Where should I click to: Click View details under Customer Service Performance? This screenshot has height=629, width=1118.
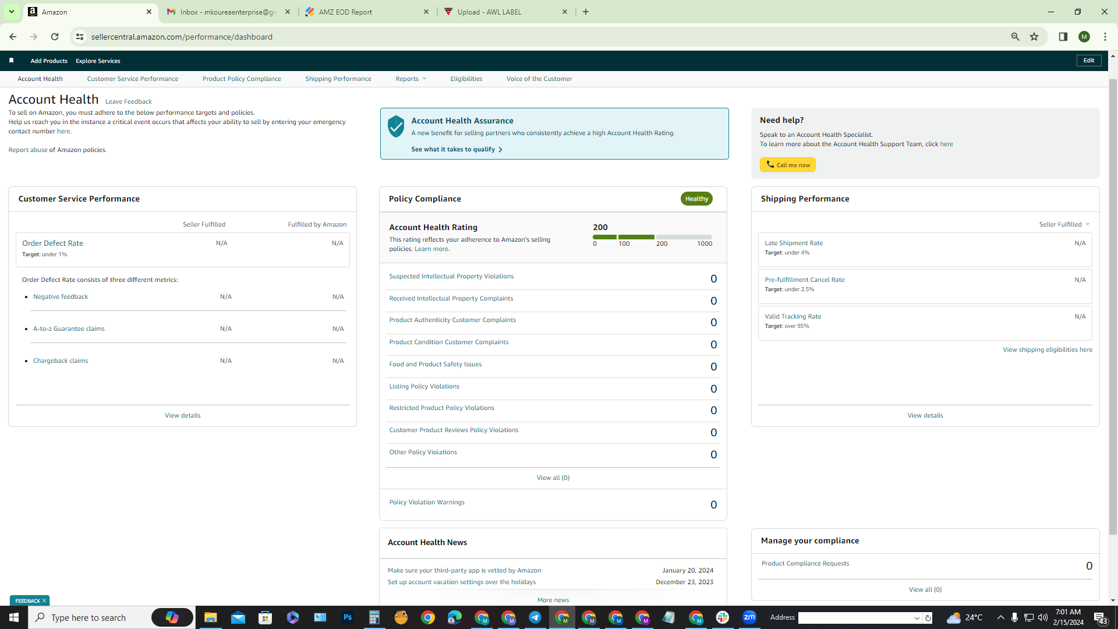click(x=182, y=415)
